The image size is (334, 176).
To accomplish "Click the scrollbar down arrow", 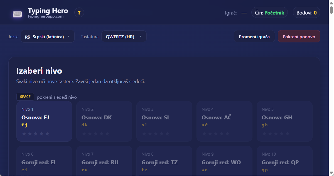I will [x=331, y=173].
